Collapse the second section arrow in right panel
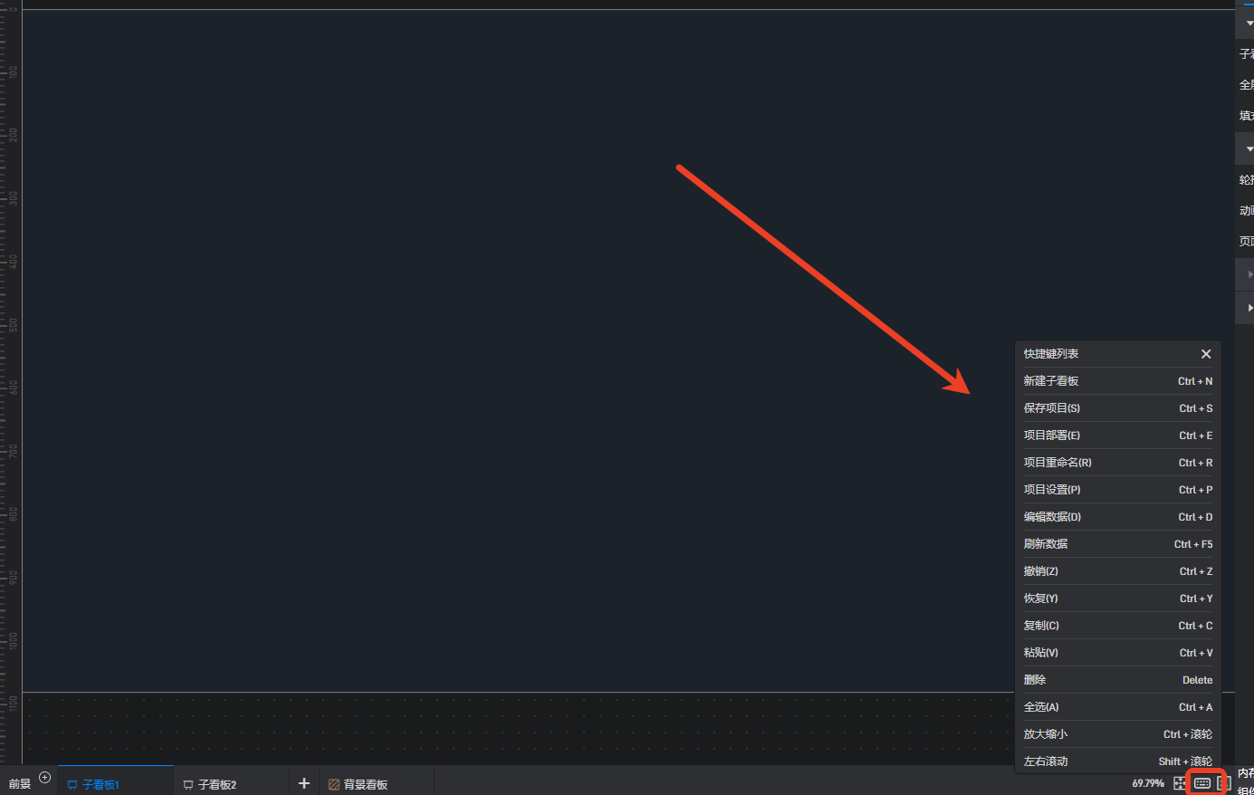The image size is (1254, 795). [1249, 148]
